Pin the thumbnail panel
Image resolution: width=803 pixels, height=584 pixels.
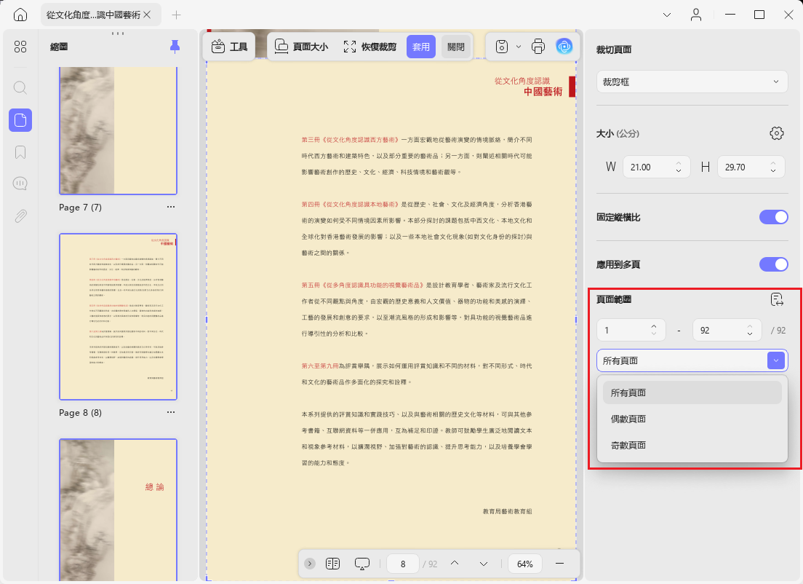(175, 47)
